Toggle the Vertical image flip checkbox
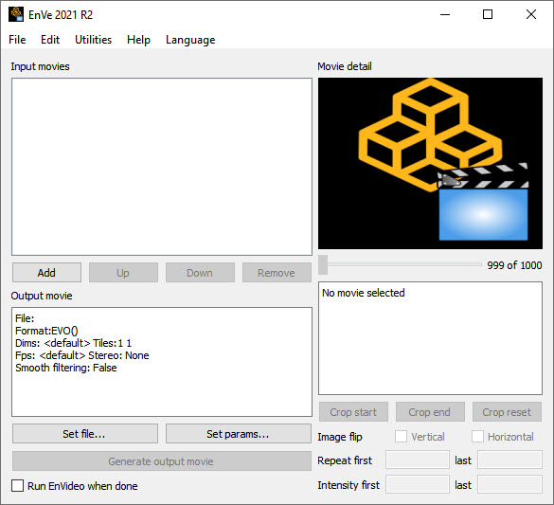This screenshot has width=554, height=505. (x=401, y=437)
